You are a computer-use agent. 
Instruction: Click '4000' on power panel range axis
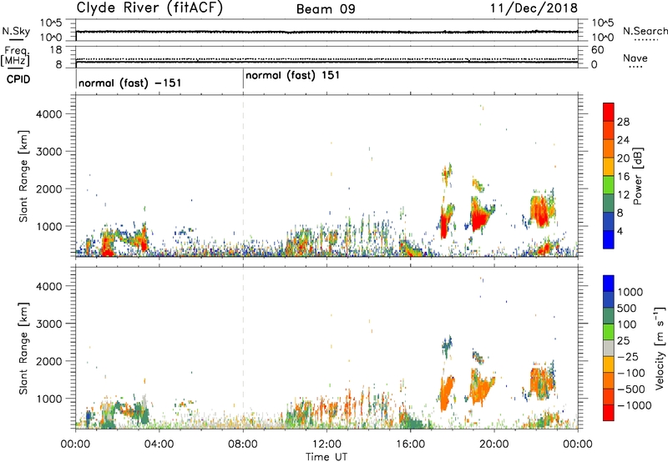pos(49,114)
